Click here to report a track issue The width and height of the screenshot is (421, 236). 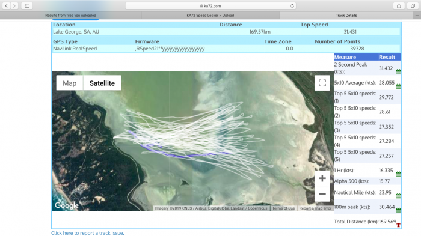88,233
